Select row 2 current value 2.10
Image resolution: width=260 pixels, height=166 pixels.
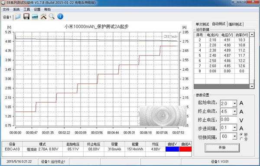(x=213, y=40)
